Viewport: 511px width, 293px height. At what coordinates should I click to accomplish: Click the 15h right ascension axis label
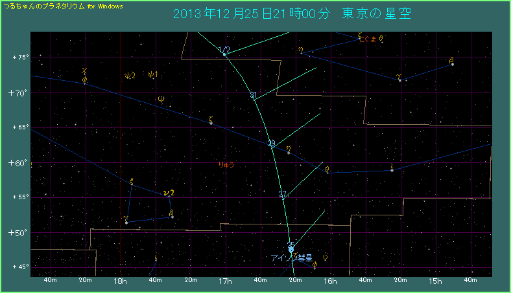tap(436, 282)
